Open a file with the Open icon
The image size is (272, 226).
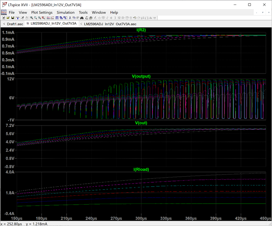click(x=8, y=18)
